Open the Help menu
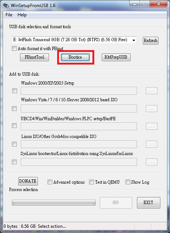This screenshot has height=233, width=170. pyautogui.click(x=22, y=15)
